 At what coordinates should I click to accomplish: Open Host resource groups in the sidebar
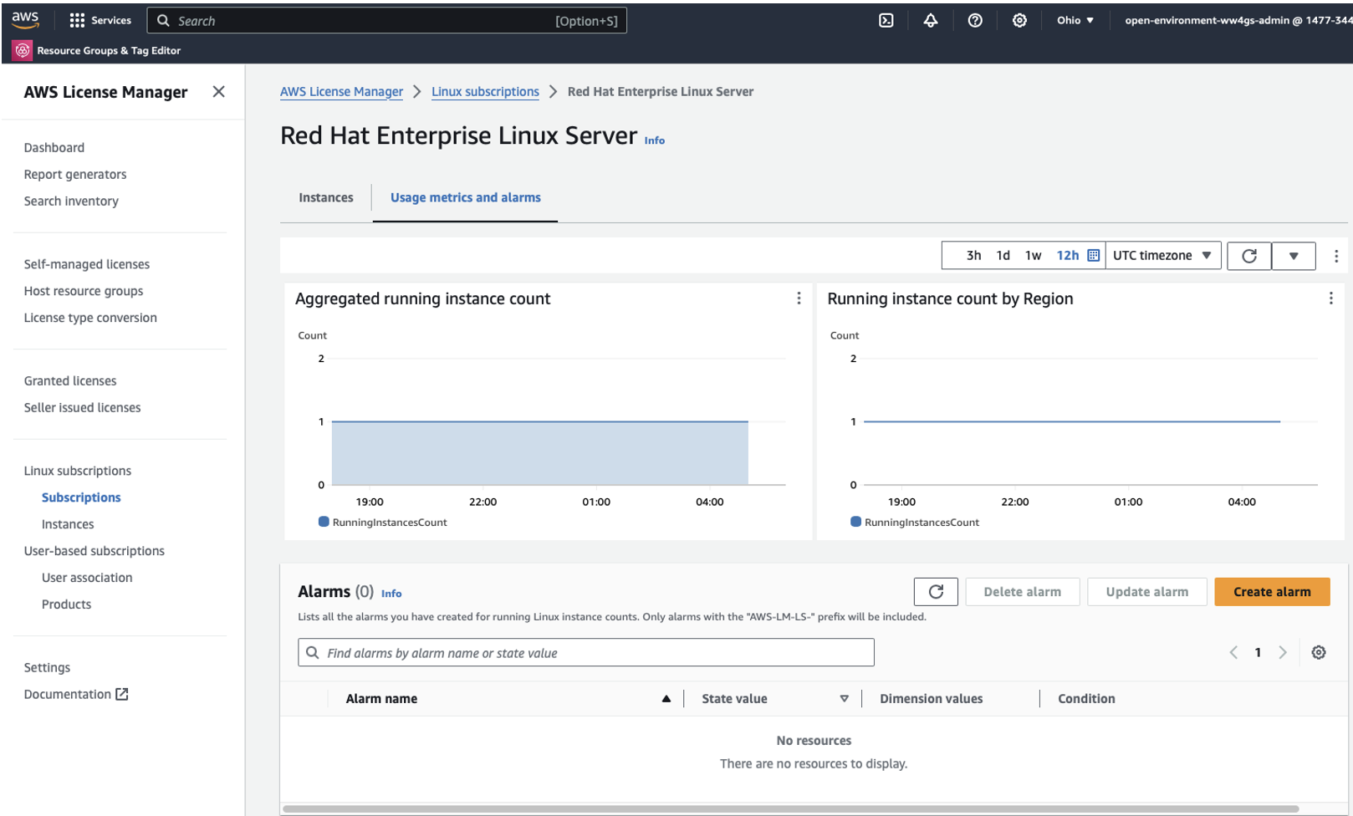point(84,291)
